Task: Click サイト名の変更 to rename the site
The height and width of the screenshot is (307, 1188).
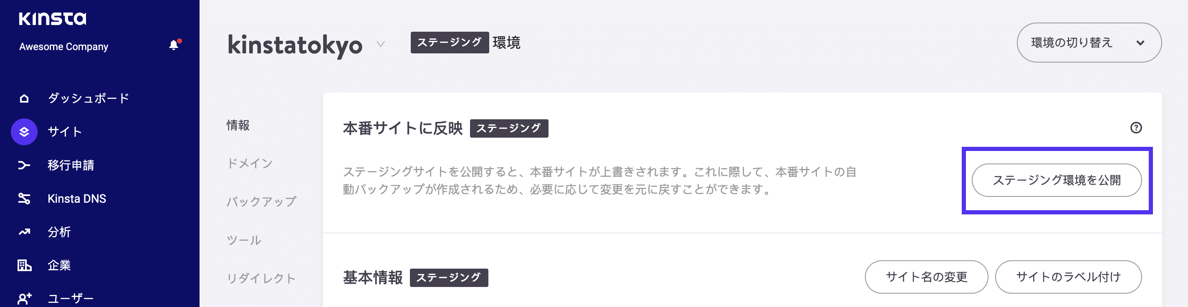Action: pos(926,277)
